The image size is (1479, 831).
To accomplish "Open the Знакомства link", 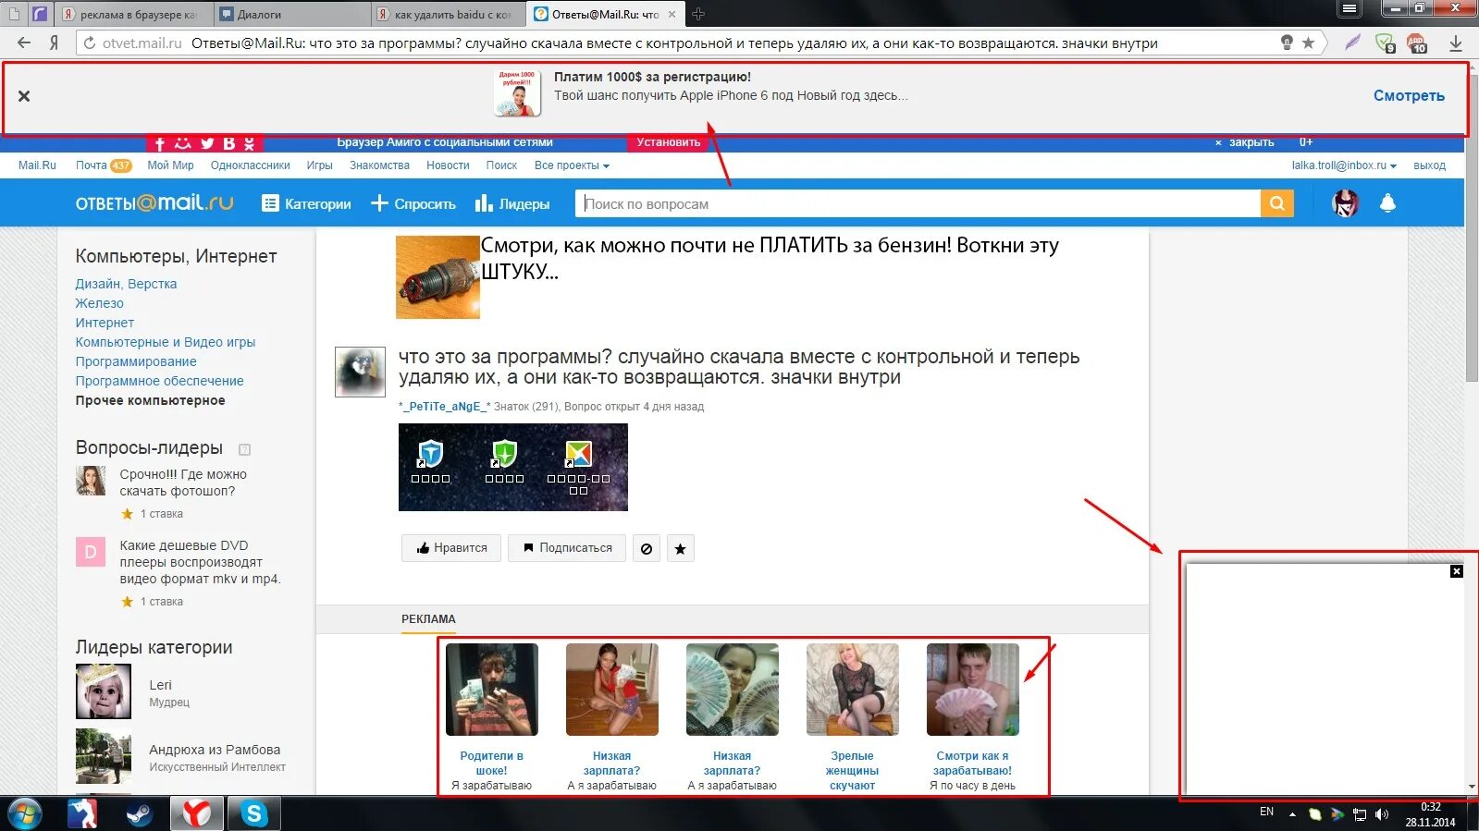I will (x=379, y=165).
